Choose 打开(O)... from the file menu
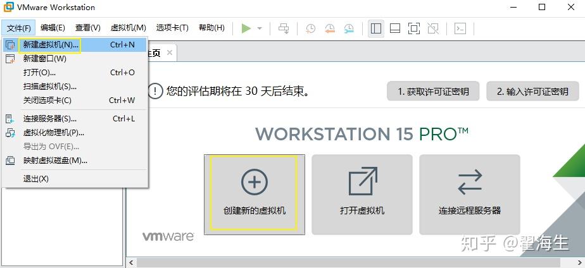 (x=75, y=73)
